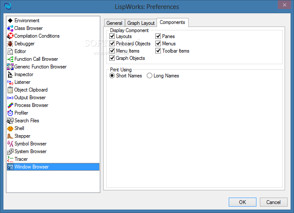
Task: Select the Search Files label
Action: click(x=27, y=121)
